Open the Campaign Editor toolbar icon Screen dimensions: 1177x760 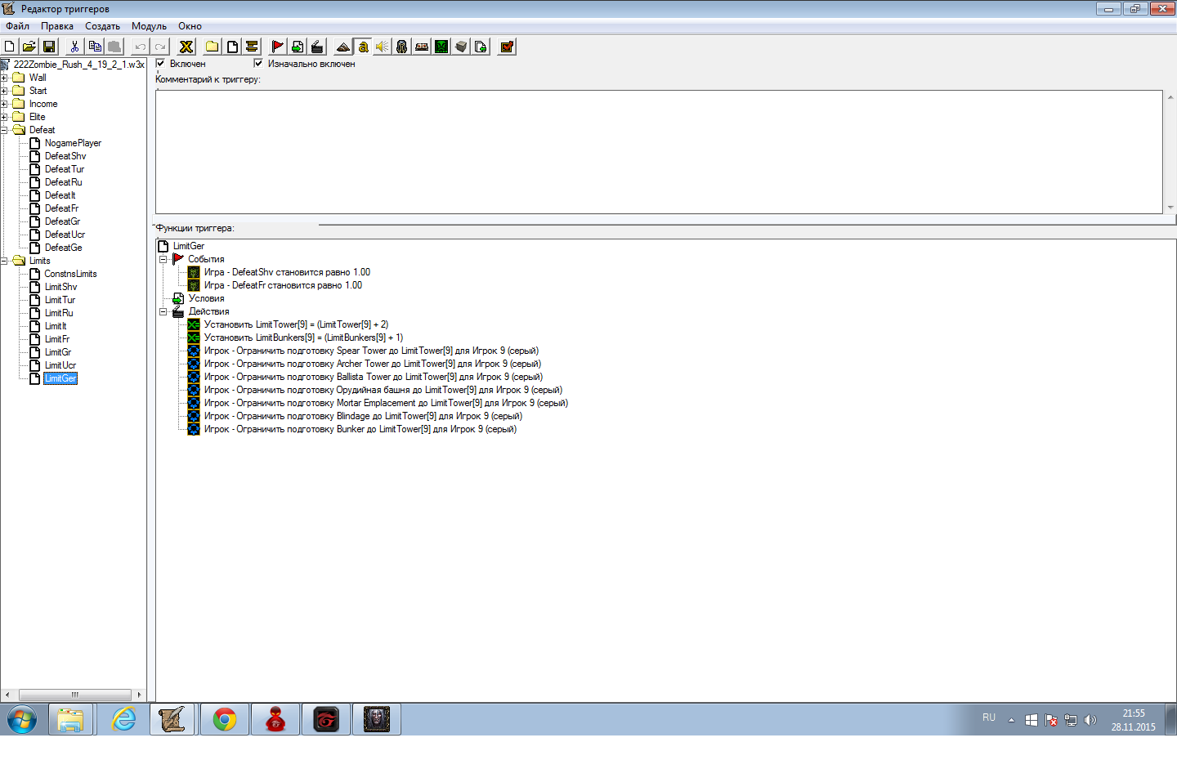click(422, 47)
